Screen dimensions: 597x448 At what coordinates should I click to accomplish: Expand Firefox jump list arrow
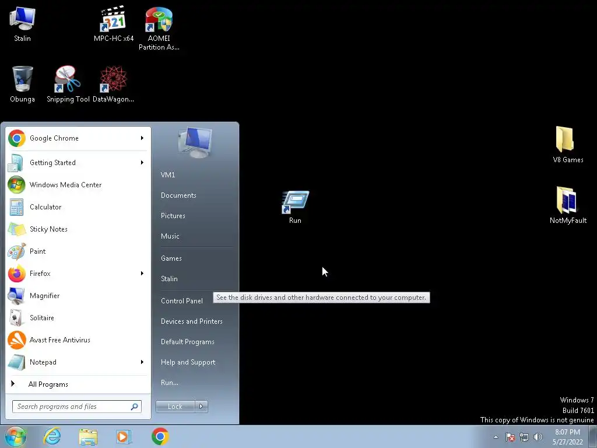[142, 274]
